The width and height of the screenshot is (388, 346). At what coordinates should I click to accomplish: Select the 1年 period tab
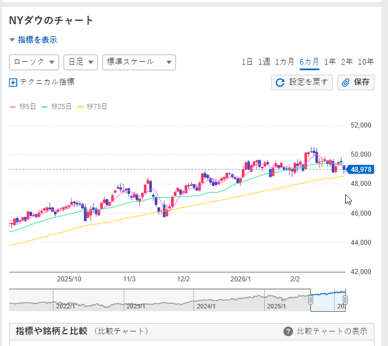point(330,62)
